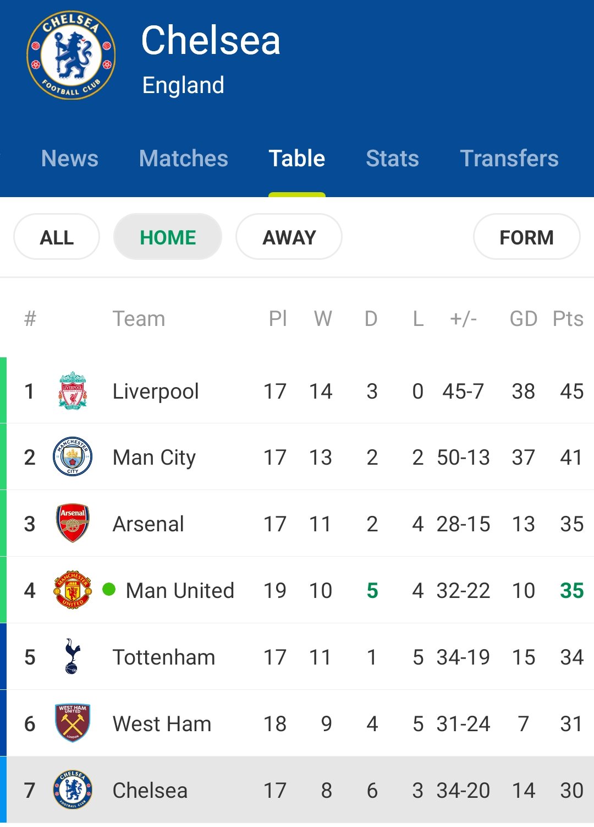
Task: Tap the green live dot beside Man United
Action: (x=109, y=589)
